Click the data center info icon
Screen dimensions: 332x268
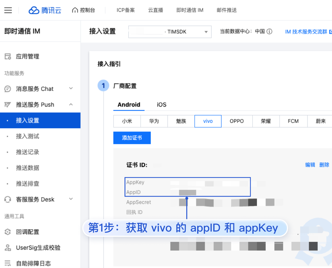click(269, 31)
